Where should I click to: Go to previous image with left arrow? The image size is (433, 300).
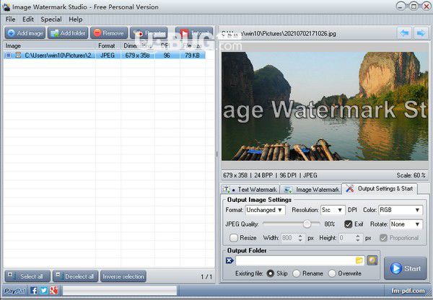[x=404, y=33]
